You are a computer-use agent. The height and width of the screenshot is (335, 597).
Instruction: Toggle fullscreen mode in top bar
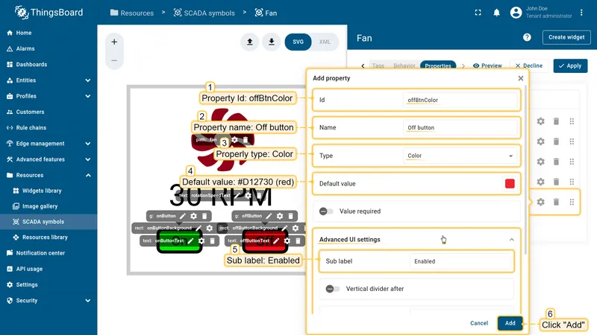click(478, 13)
